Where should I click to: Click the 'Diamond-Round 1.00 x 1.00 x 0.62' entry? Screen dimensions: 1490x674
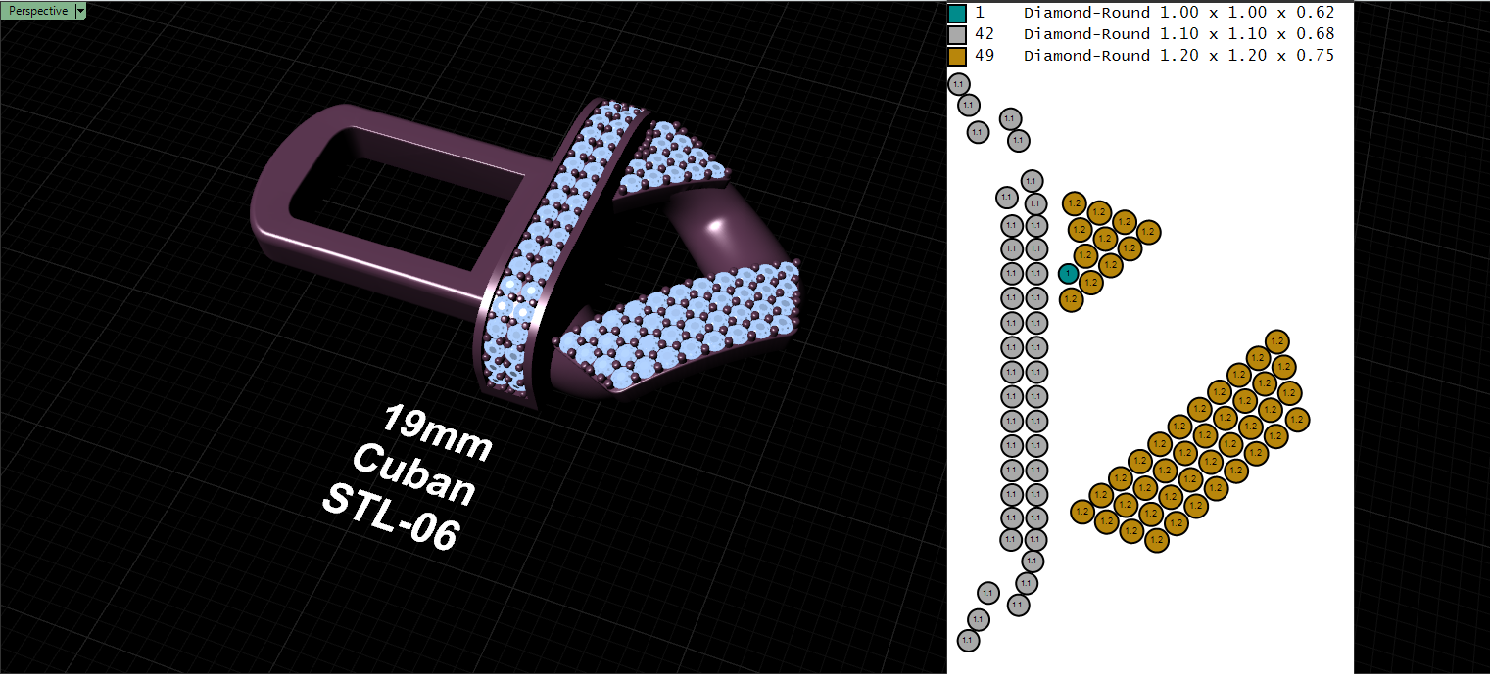(x=1178, y=14)
